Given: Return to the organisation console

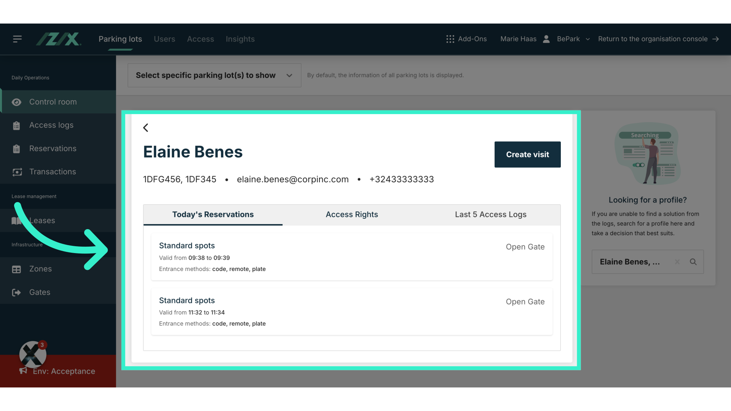Looking at the screenshot, I should coord(658,39).
